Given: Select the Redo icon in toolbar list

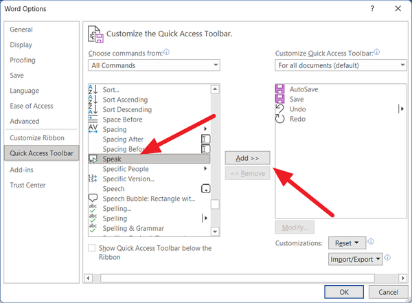Looking at the screenshot, I should coord(280,119).
